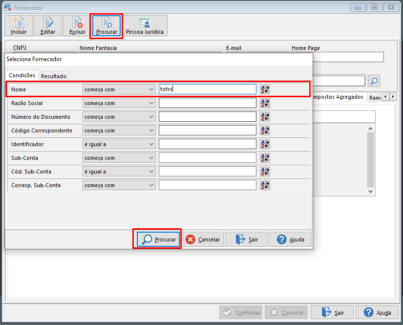The image size is (403, 325).
Task: Toggle sort order icon for Nome row
Action: [x=265, y=89]
